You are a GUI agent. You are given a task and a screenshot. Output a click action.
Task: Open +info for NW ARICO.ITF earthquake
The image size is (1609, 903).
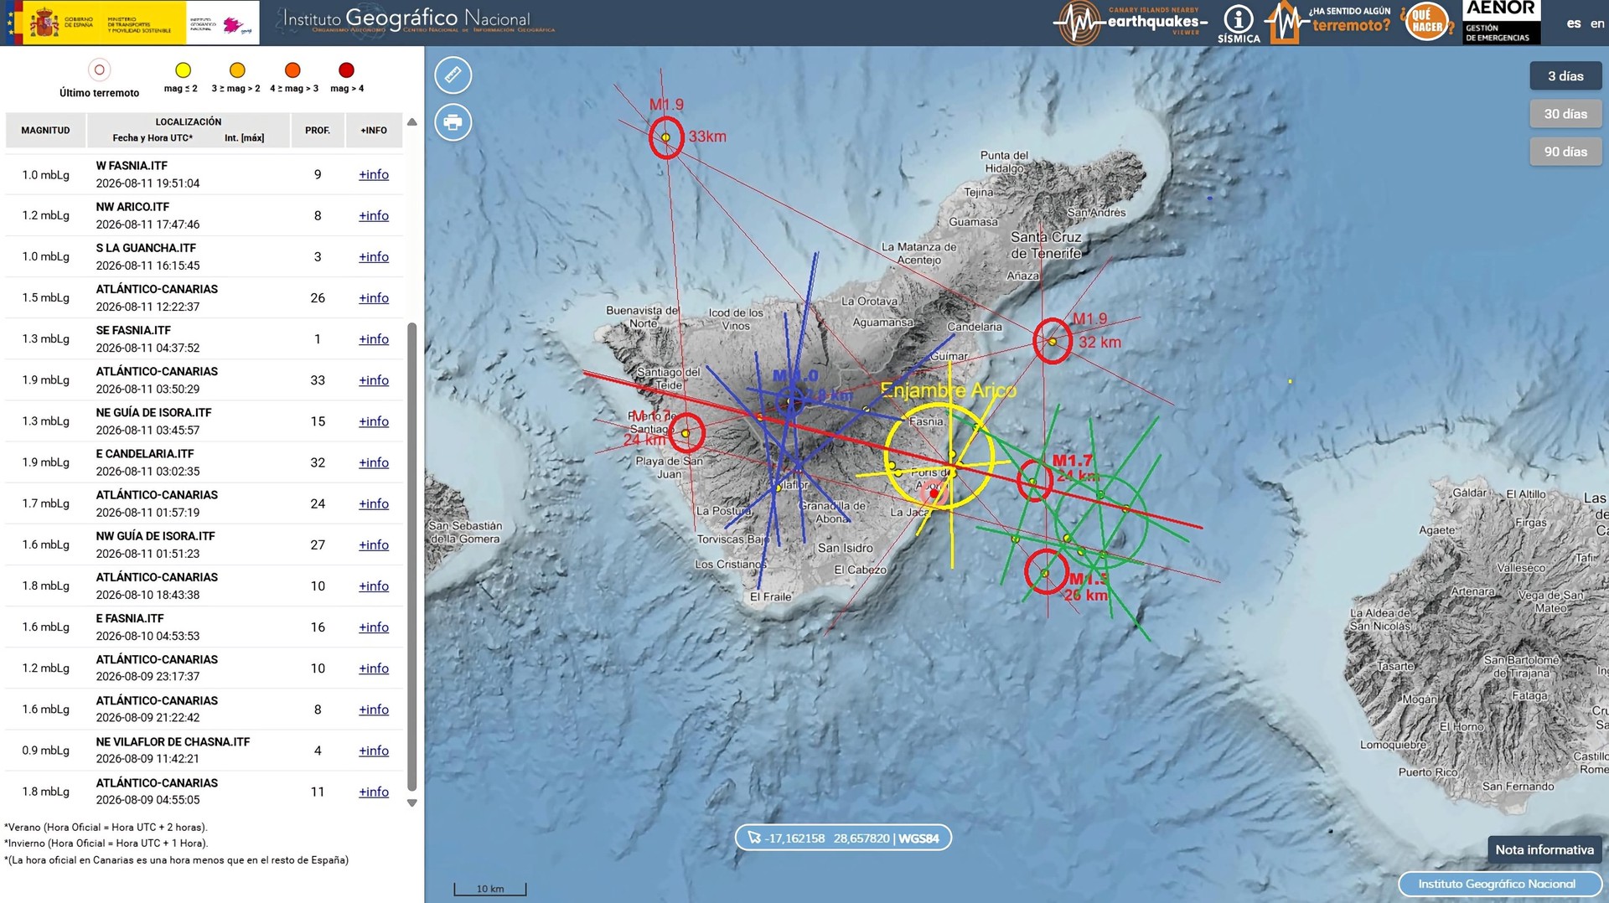click(374, 215)
